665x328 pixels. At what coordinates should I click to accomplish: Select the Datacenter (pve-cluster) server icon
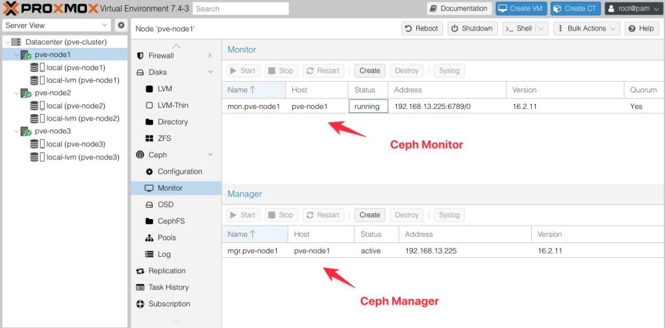(16, 42)
